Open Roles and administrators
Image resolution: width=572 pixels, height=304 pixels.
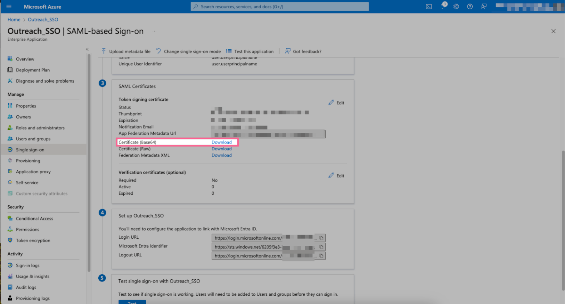pyautogui.click(x=40, y=128)
